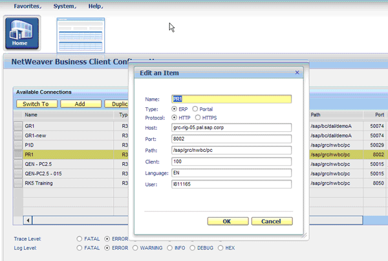Screen dimensions: 388x261
Task: Choose the HTTP protocol option
Action: pyautogui.click(x=174, y=118)
